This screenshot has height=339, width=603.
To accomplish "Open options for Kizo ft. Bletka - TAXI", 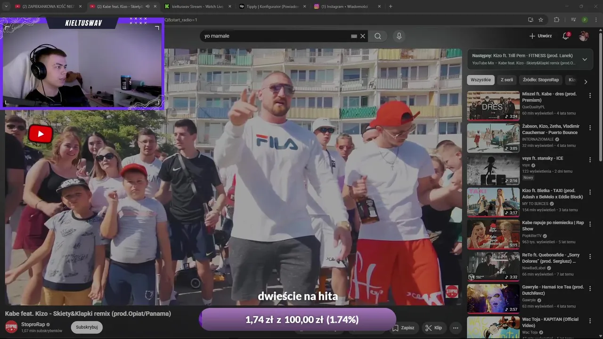I will coord(590,192).
